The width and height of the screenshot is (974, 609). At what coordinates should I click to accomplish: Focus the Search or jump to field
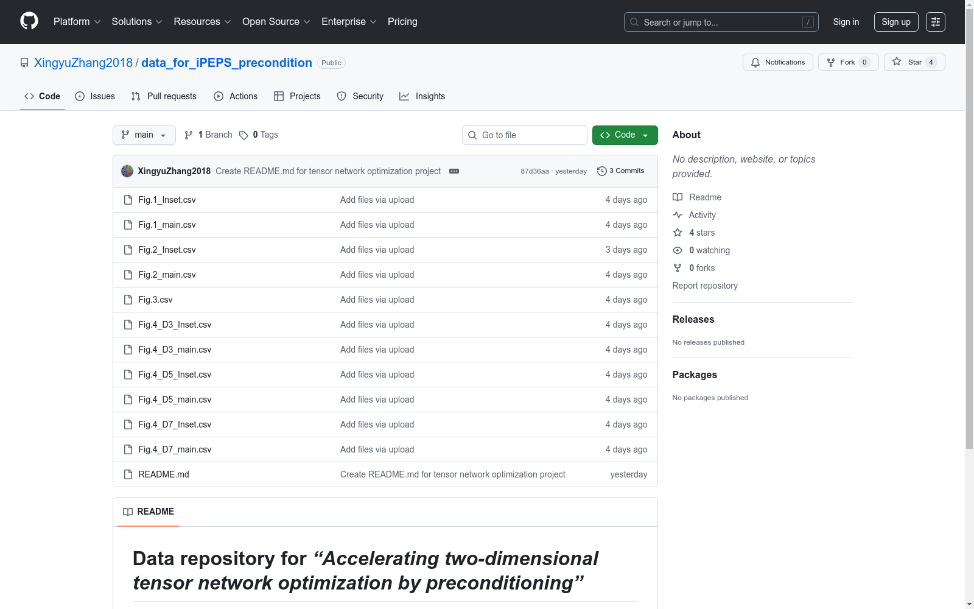(x=721, y=22)
